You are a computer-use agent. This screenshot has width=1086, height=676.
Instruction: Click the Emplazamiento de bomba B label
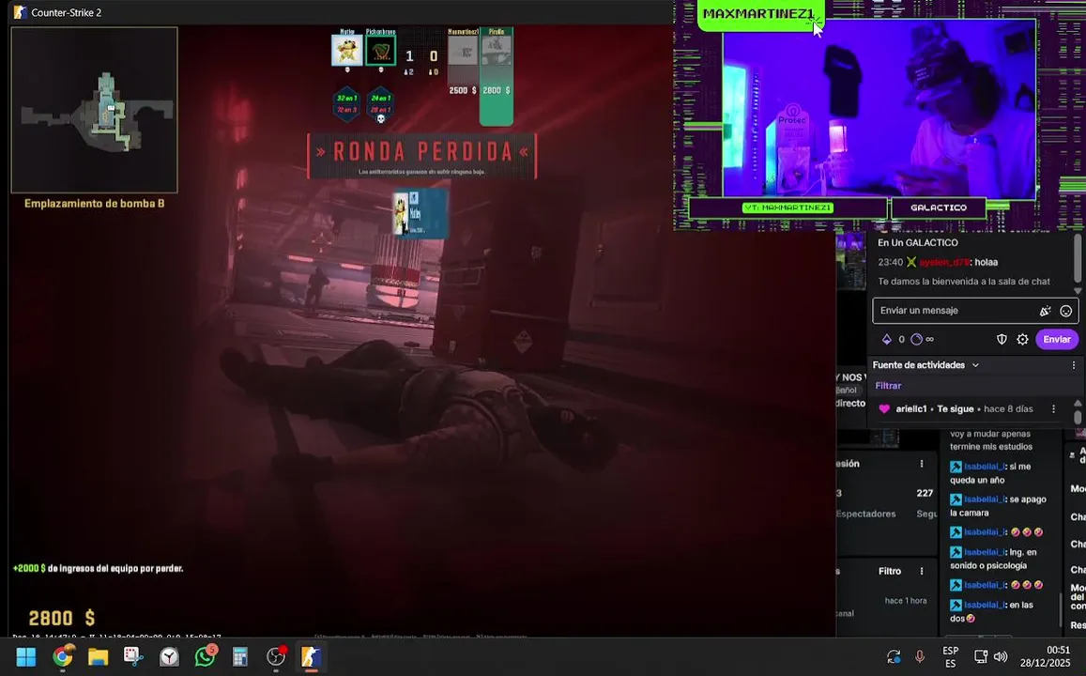coord(94,204)
